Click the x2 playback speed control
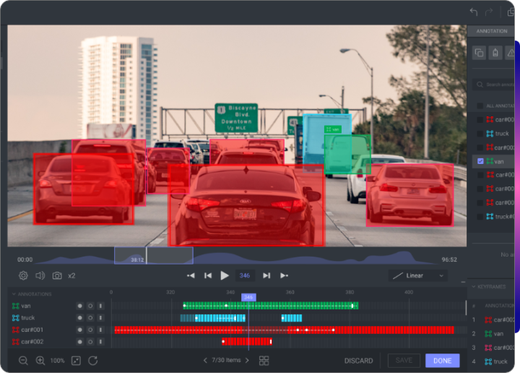Image resolution: width=520 pixels, height=373 pixels. (71, 275)
